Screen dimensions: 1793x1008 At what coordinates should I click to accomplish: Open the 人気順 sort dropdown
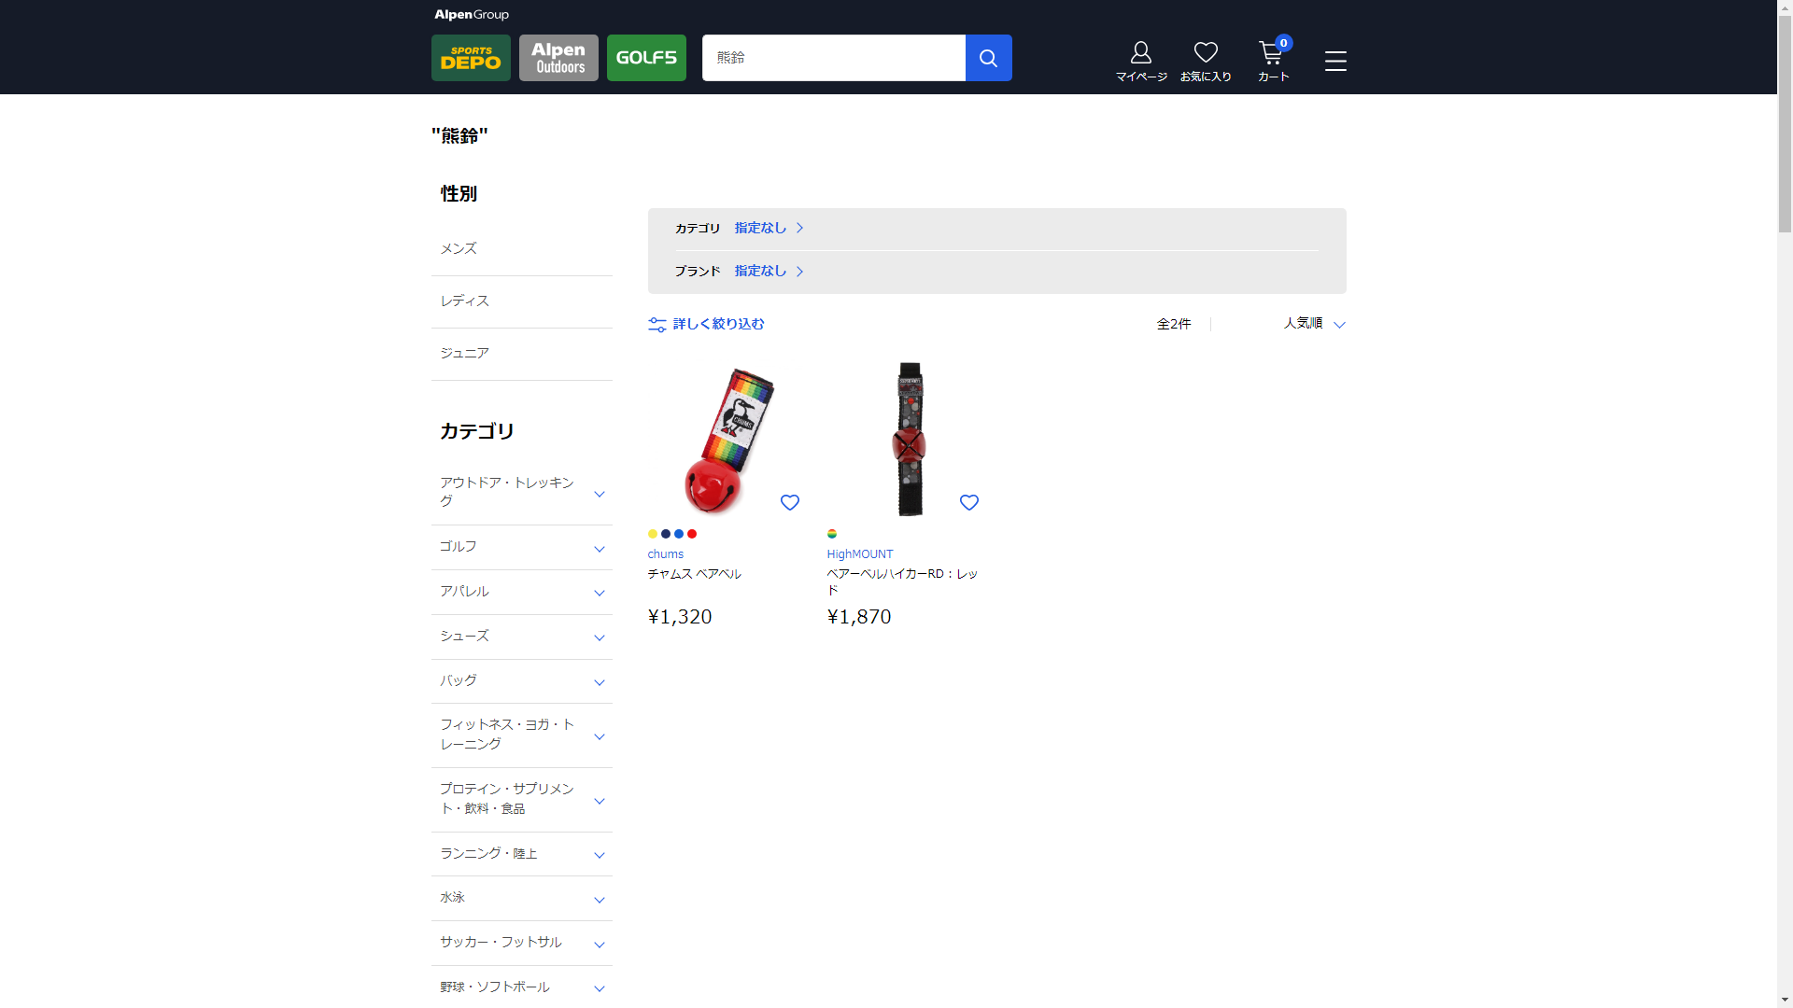1314,324
